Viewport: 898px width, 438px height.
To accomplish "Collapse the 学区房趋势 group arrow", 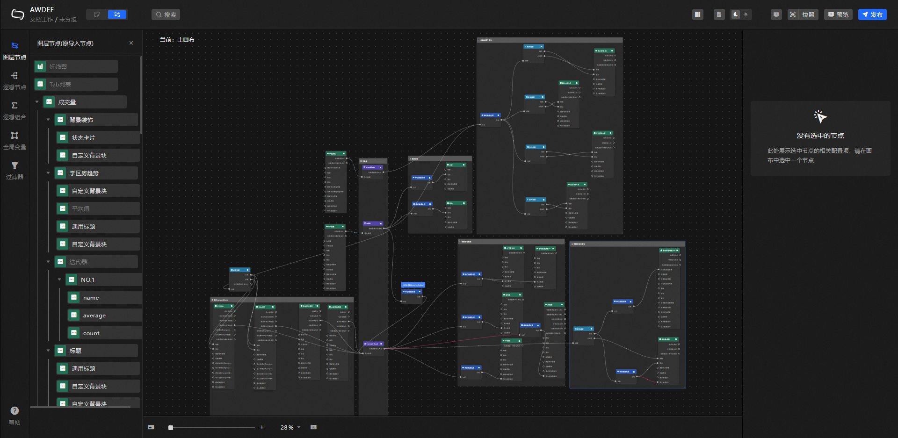I will [x=48, y=173].
